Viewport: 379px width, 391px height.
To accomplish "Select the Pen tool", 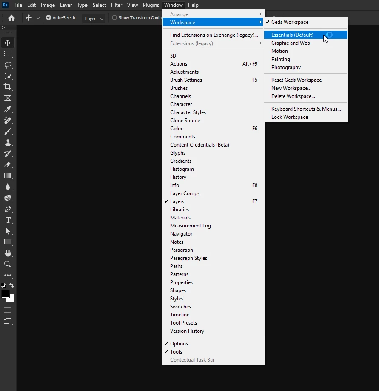I will [8, 209].
